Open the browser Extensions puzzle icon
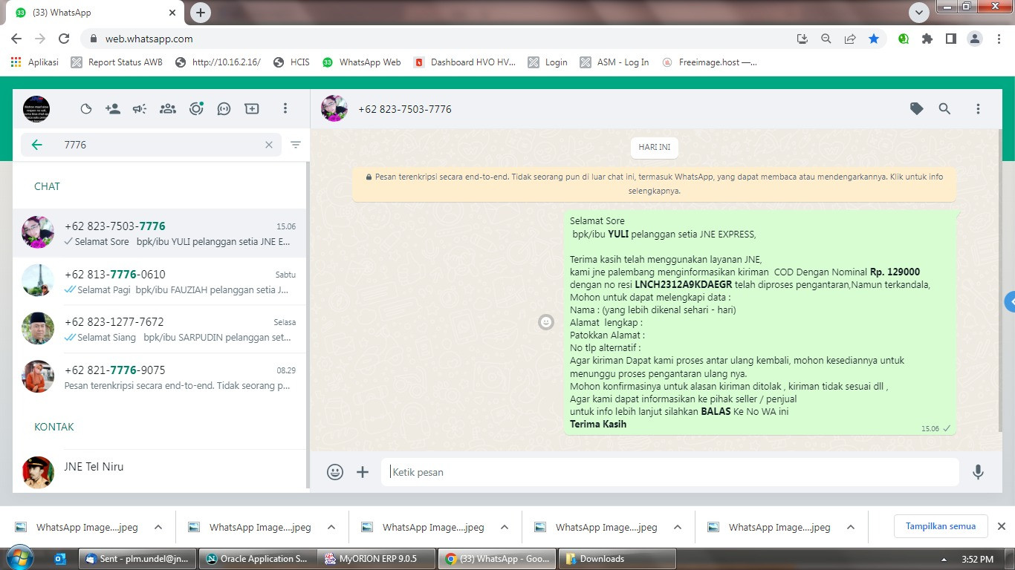 pyautogui.click(x=927, y=39)
